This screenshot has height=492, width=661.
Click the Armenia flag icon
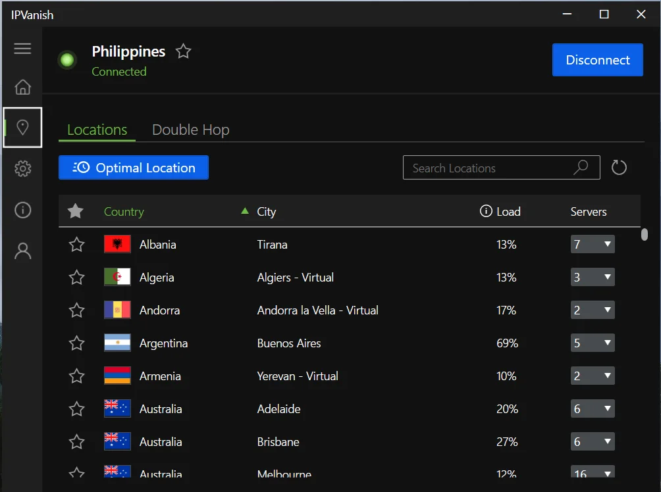[117, 376]
